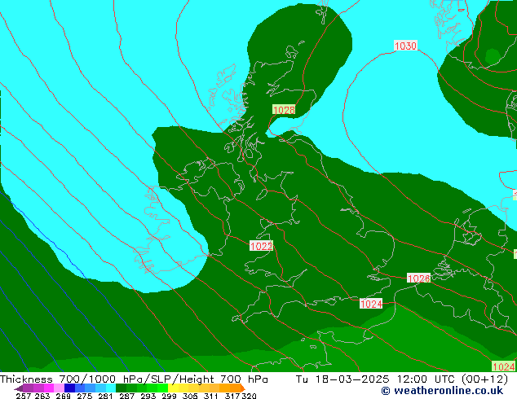Click the 1028 isobar label over Scotland
The width and height of the screenshot is (517, 399).
(284, 110)
